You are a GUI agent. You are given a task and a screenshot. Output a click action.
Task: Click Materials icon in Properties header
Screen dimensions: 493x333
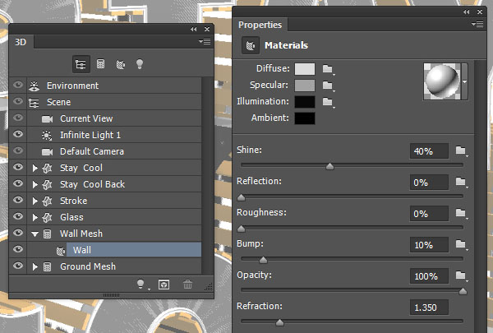251,46
